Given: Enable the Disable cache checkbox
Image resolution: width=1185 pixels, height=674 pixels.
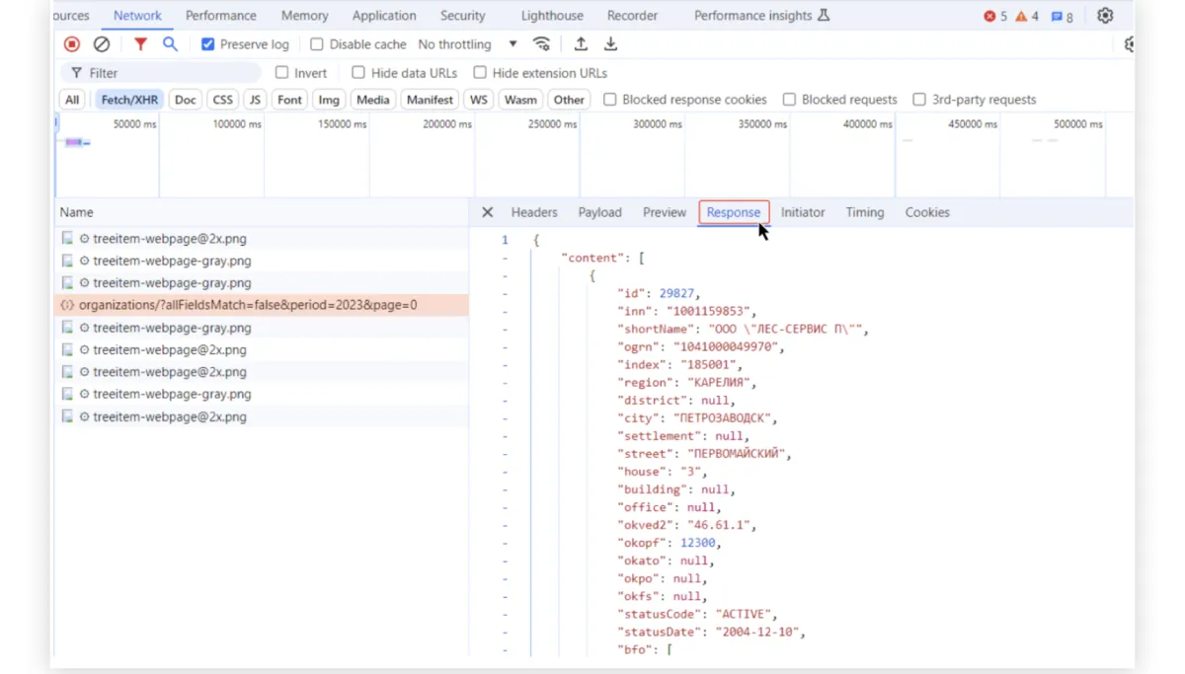Looking at the screenshot, I should tap(317, 44).
